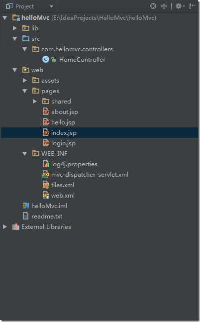Image resolution: width=200 pixels, height=322 pixels.
Task: Open the project panel settings gear
Action: [180, 6]
